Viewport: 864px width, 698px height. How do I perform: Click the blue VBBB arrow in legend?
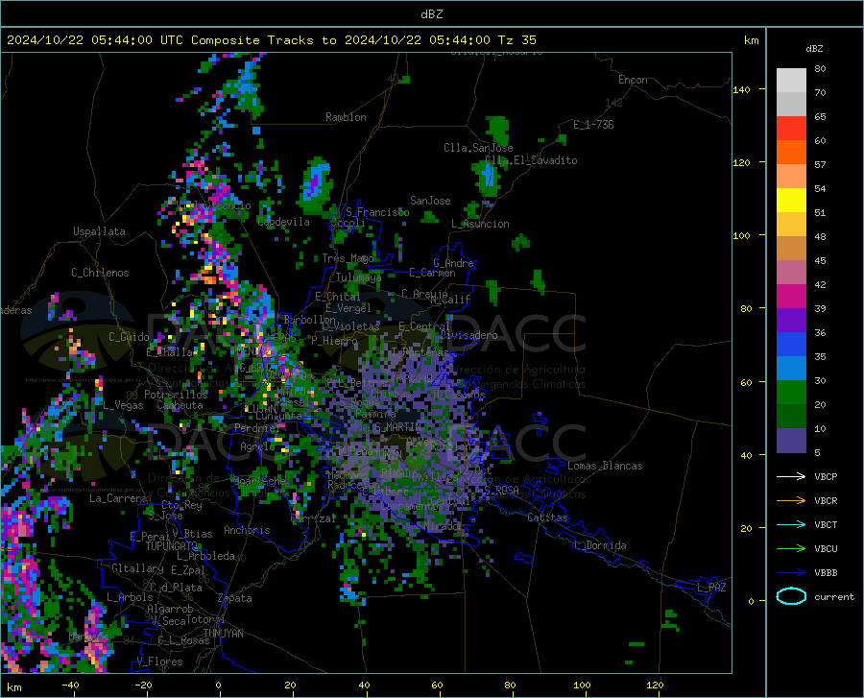pos(791,573)
